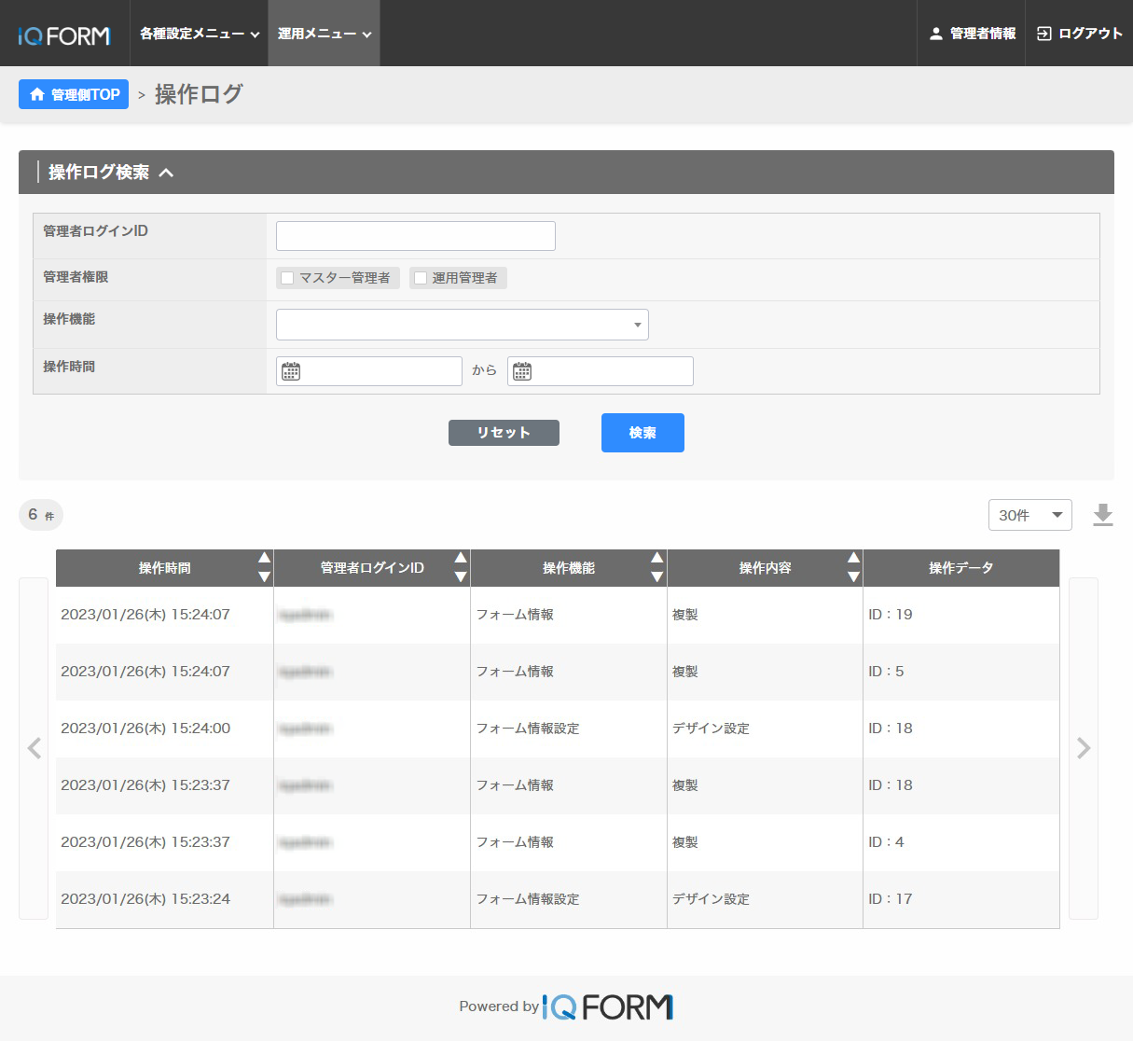Go to previous page with left arrow
The width and height of the screenshot is (1133, 1041).
click(35, 748)
